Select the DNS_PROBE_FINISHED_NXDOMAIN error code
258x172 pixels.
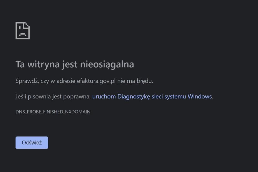coord(53,112)
